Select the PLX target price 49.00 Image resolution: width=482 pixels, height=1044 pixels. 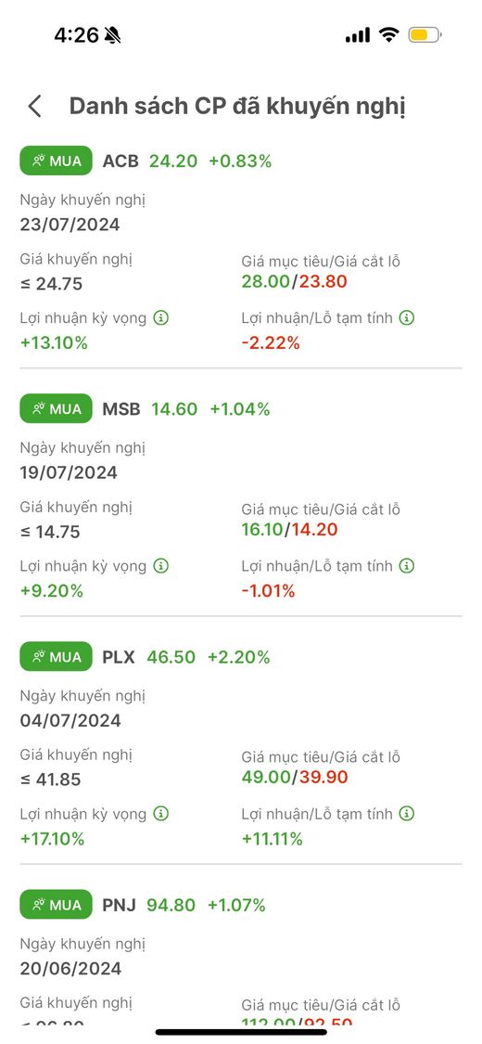(x=266, y=777)
